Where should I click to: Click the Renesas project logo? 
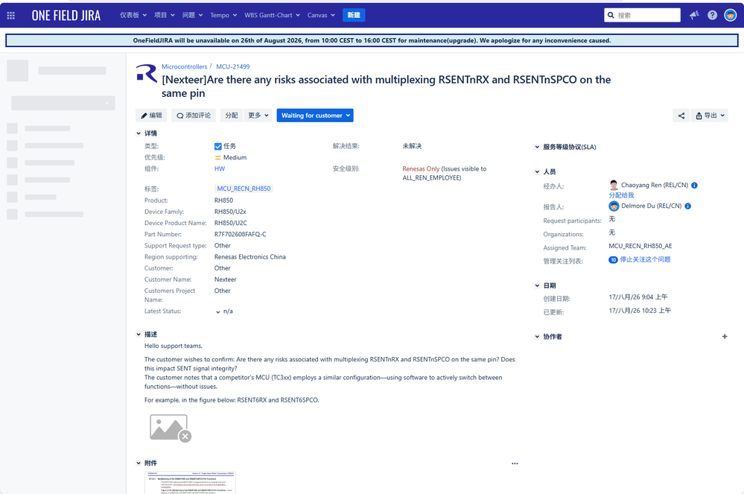147,74
